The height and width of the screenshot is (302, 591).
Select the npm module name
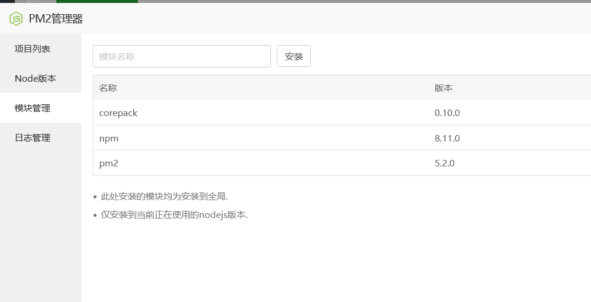tap(109, 139)
